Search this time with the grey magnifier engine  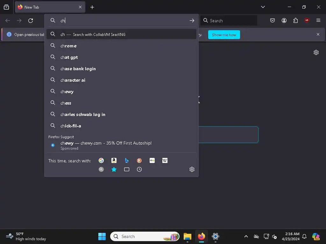point(101,169)
